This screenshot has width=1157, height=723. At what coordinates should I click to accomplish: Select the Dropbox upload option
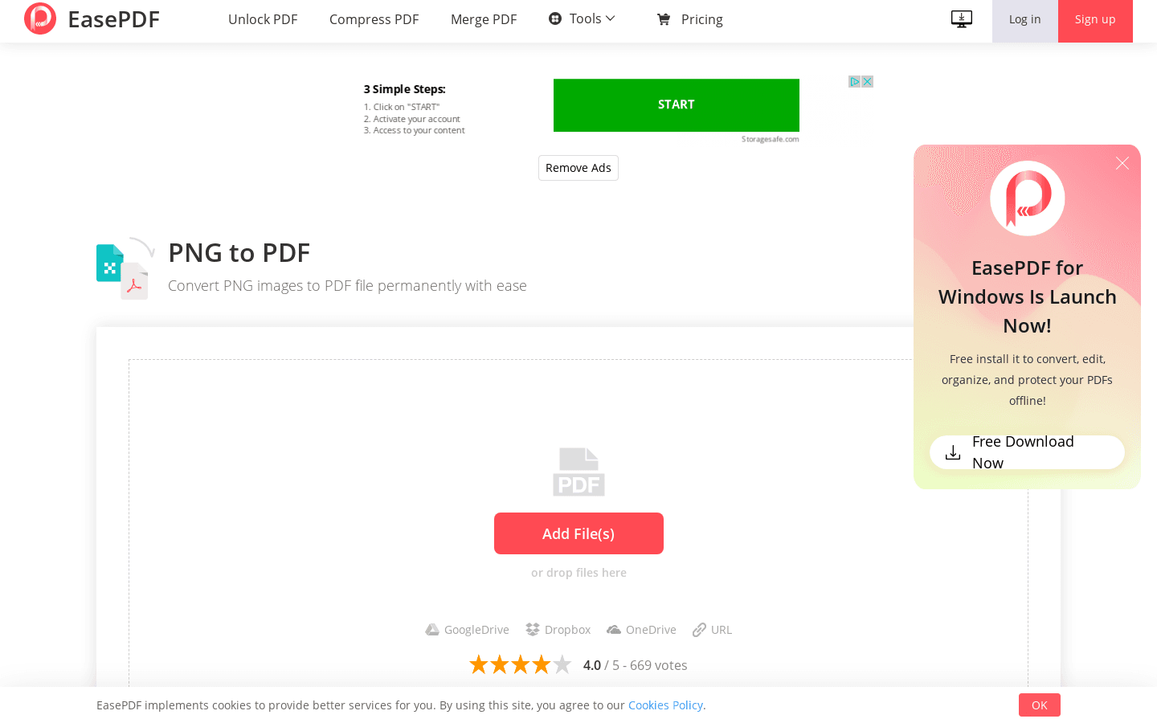[558, 629]
